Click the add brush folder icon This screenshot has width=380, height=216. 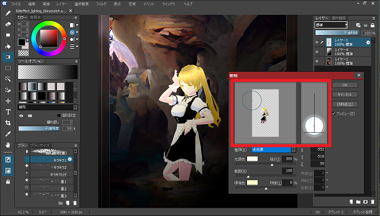61,203
